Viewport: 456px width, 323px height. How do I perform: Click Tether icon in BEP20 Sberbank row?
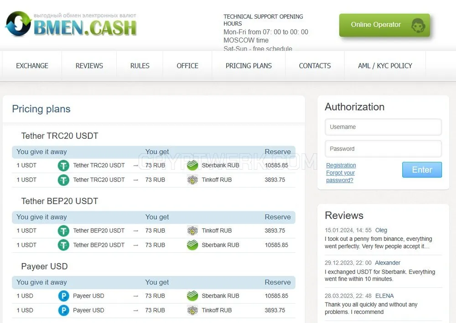point(63,245)
